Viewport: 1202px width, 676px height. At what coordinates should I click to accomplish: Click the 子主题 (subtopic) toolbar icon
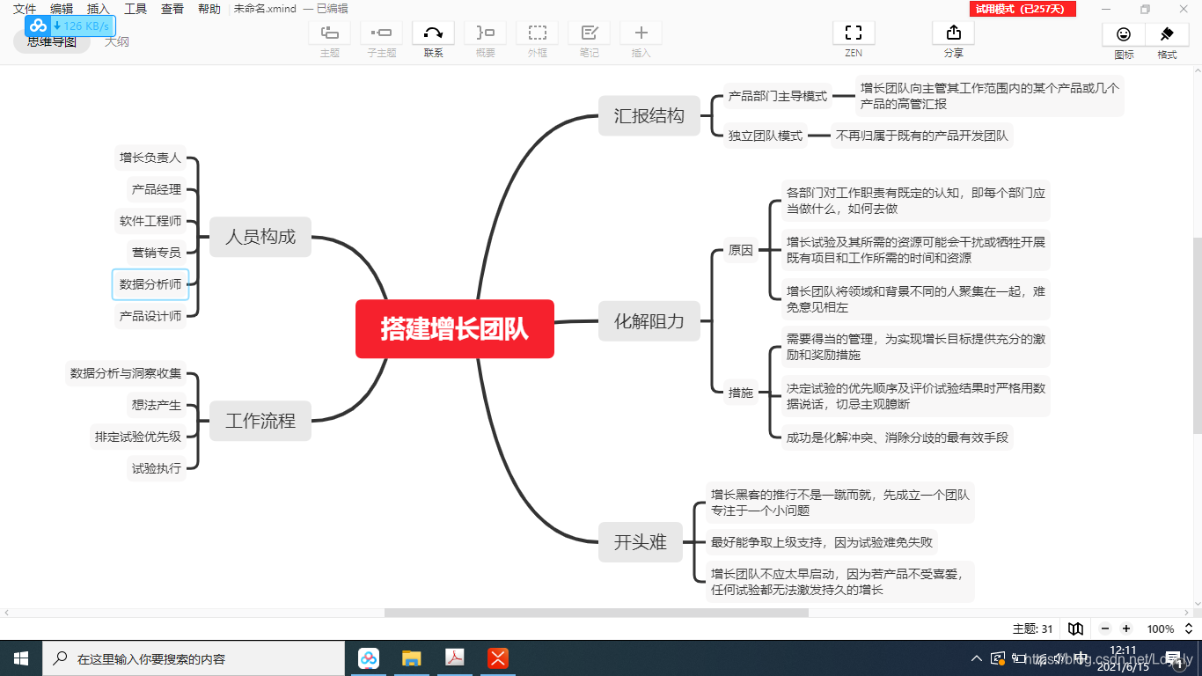click(x=381, y=33)
